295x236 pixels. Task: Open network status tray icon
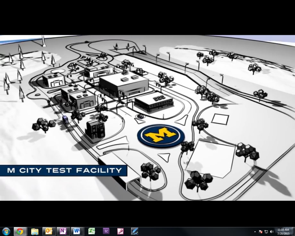266,232
